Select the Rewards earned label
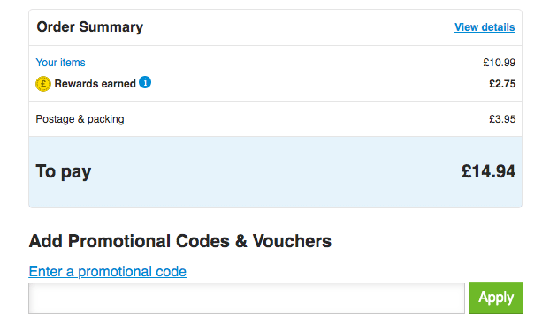542x332 pixels. [x=95, y=84]
